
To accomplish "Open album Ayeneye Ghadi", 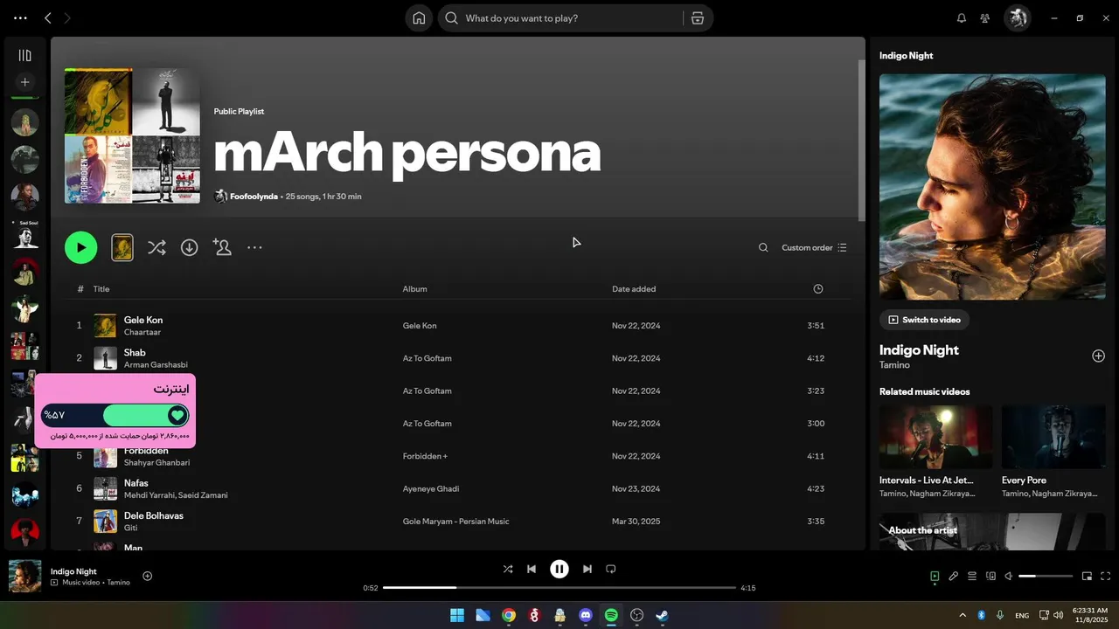I will [431, 488].
